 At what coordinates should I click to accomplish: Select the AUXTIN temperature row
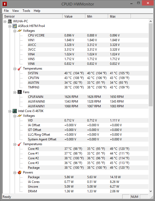pyautogui.click(x=88, y=83)
